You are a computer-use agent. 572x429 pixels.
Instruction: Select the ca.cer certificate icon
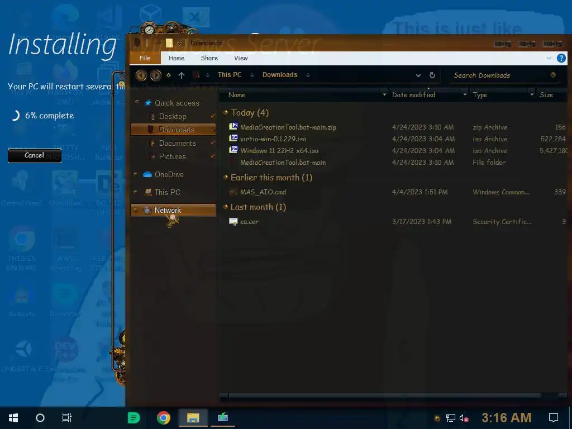coord(233,221)
